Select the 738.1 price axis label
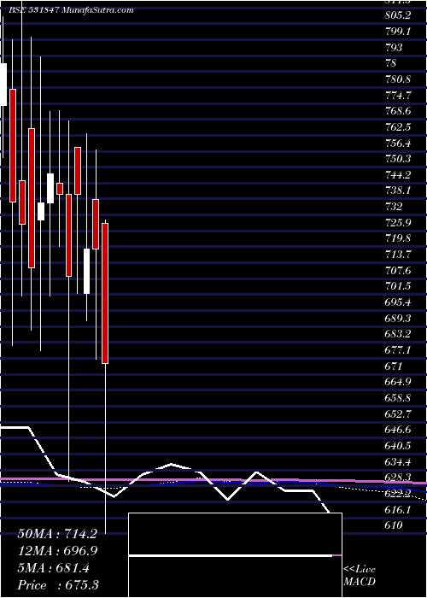 [x=398, y=191]
